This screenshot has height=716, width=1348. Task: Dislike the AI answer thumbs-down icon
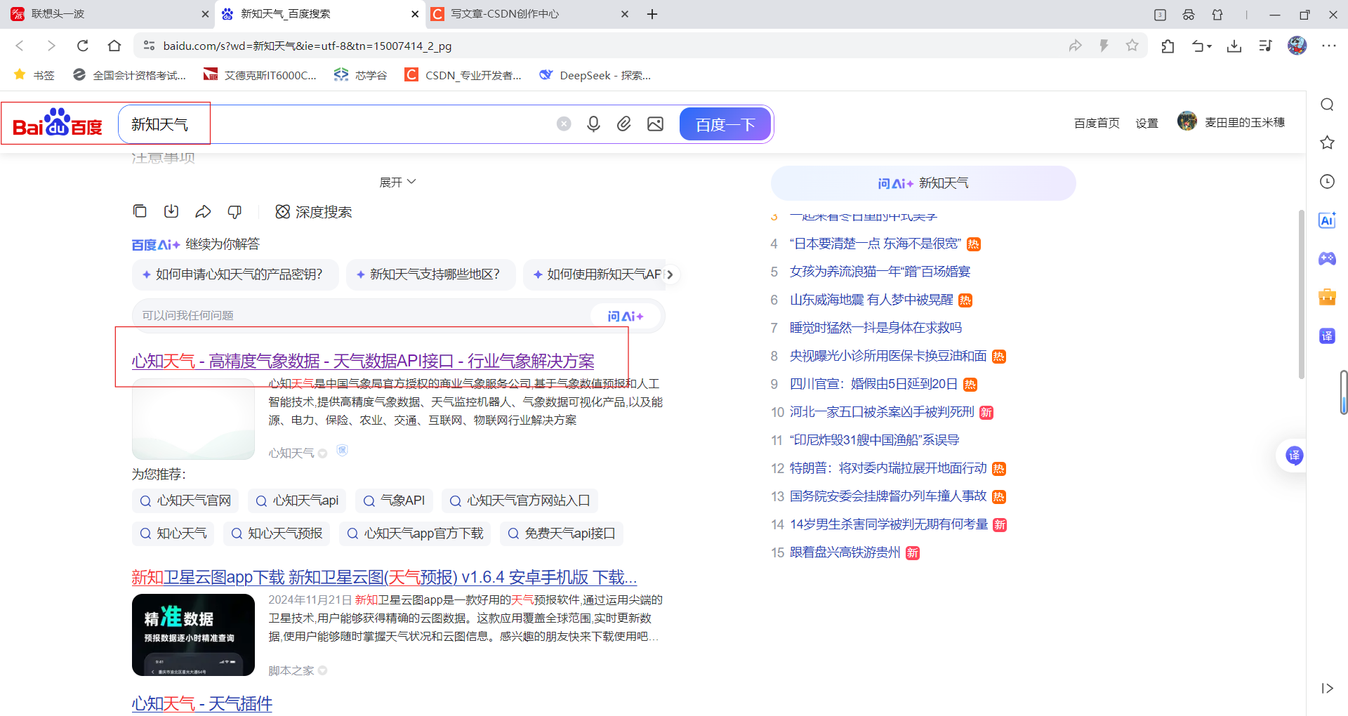[234, 211]
